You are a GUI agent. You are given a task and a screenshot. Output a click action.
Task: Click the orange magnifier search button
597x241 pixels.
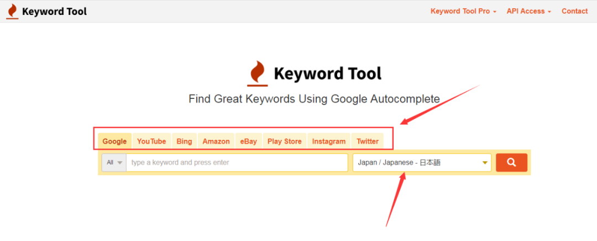(x=511, y=163)
